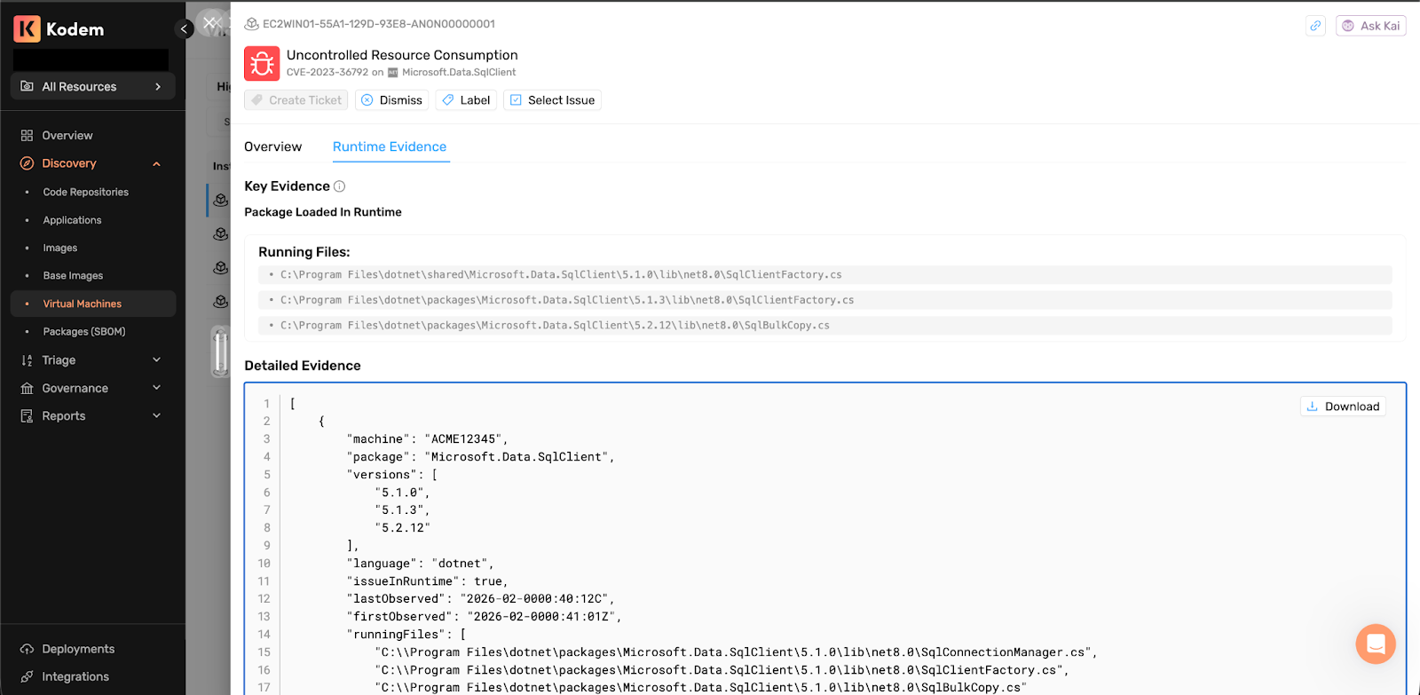This screenshot has height=695, width=1420.
Task: Click the Create Ticket button
Action: [296, 100]
